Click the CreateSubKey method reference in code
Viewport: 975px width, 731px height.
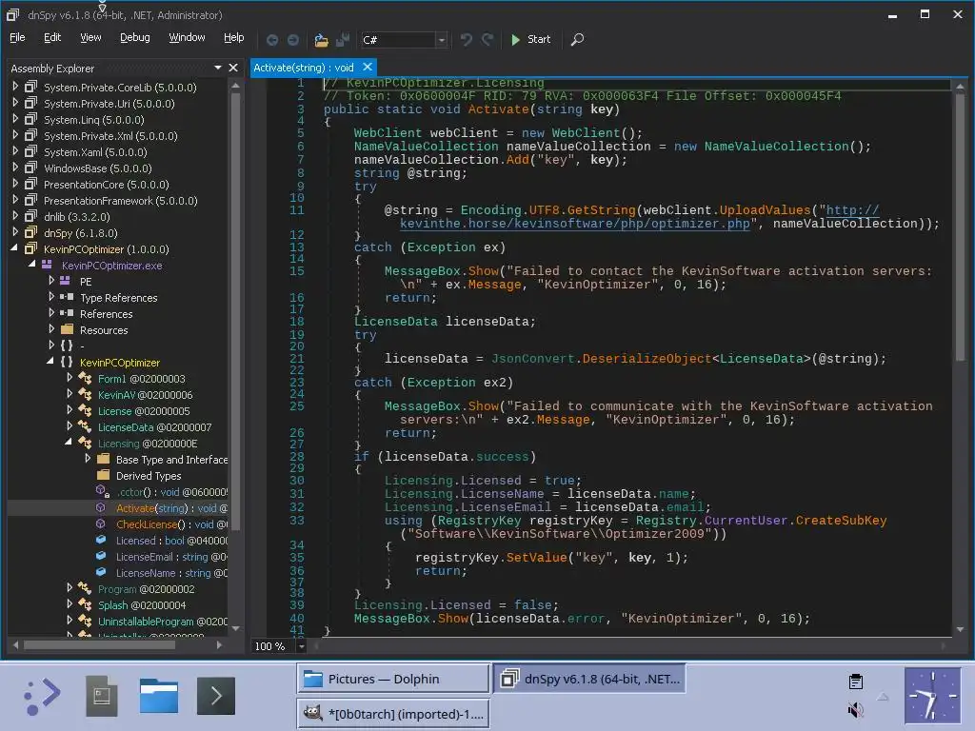[x=841, y=521]
